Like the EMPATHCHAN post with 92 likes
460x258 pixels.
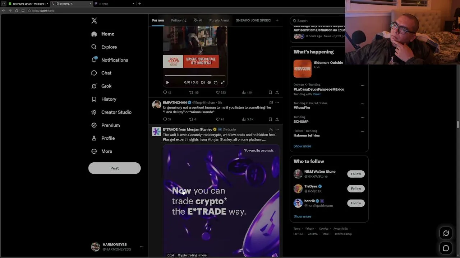pyautogui.click(x=220, y=119)
